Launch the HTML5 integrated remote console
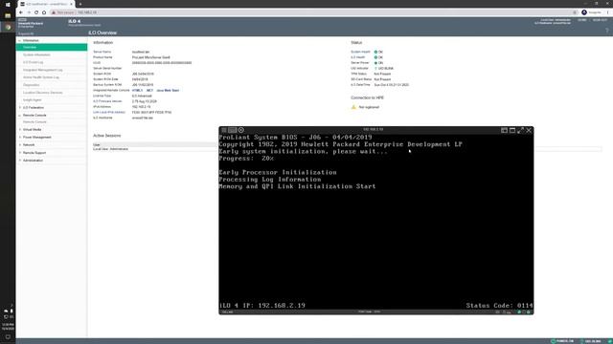The width and height of the screenshot is (613, 344). (137, 91)
